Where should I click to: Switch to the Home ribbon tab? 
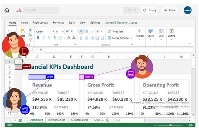point(12,23)
